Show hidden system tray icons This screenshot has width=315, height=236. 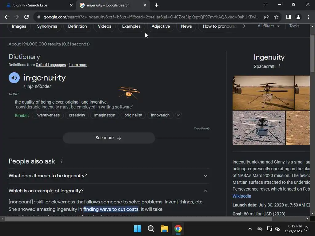pos(250,229)
